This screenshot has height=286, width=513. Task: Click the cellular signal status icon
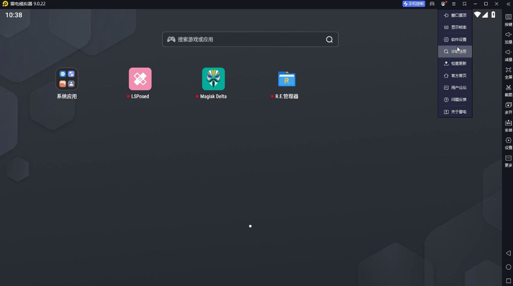485,15
